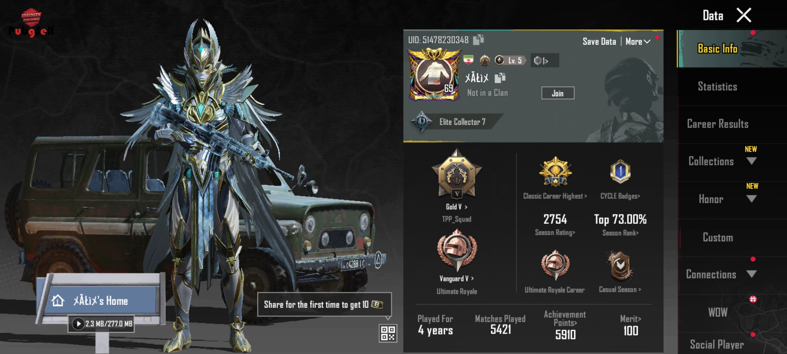Viewport: 787px width, 354px height.
Task: Open the QR code share icon
Action: (x=388, y=333)
